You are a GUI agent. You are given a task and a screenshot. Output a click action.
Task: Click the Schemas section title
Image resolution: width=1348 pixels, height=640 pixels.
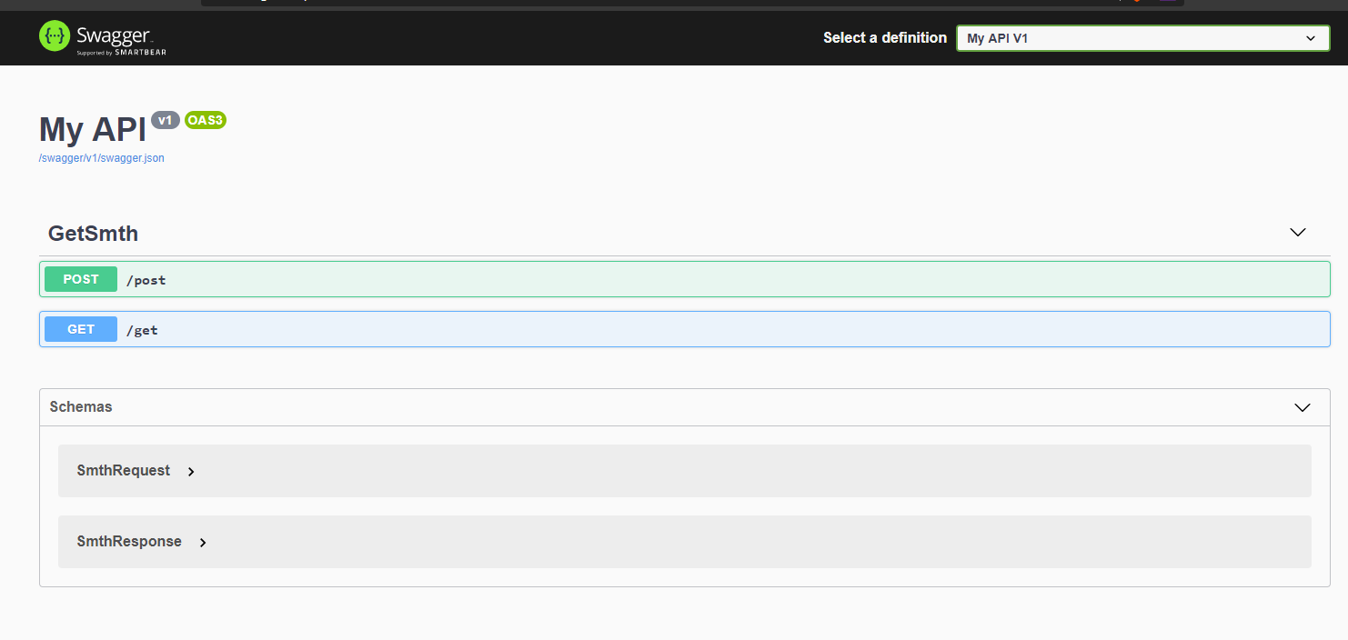tap(81, 407)
